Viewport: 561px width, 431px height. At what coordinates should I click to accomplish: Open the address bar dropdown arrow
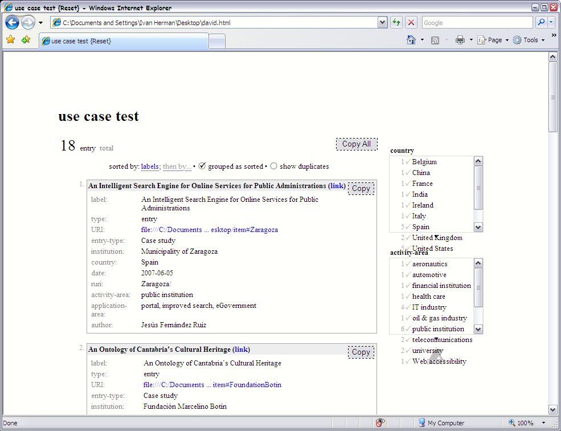click(x=383, y=23)
